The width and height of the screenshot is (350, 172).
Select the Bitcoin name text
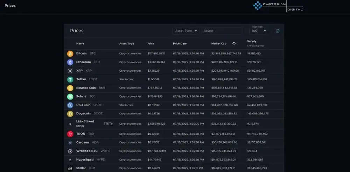(x=81, y=54)
